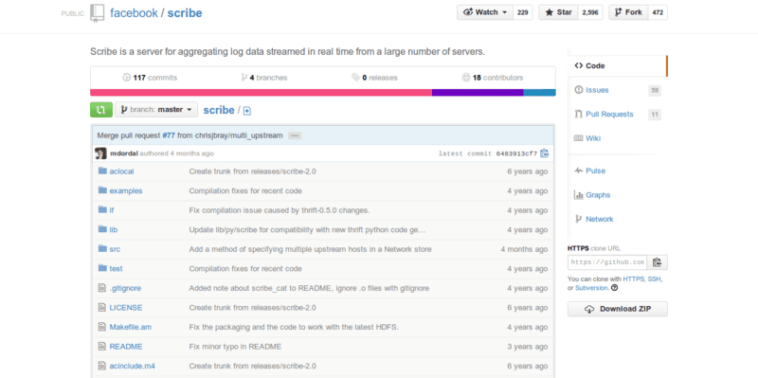Click the README file icon
The height and width of the screenshot is (378, 758).
(x=101, y=346)
